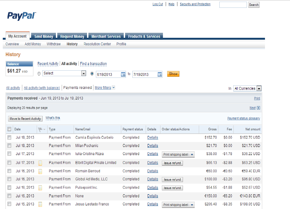
Task: Open Security and Protection link
Action: pos(195,4)
